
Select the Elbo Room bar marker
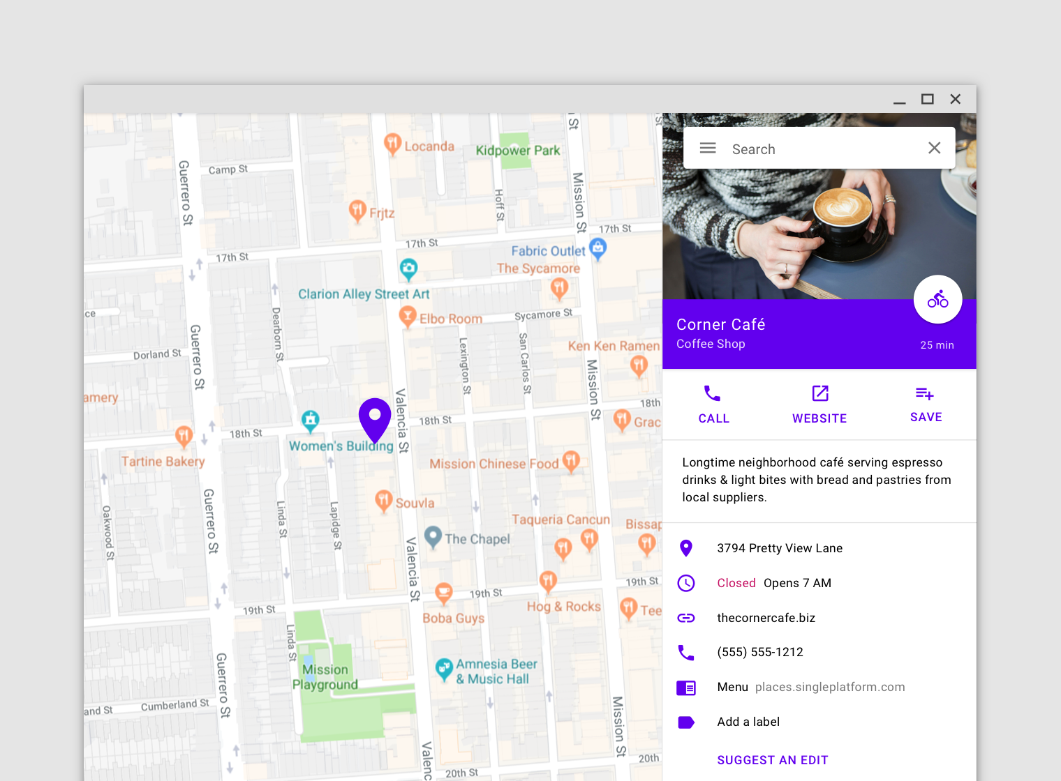(x=408, y=317)
